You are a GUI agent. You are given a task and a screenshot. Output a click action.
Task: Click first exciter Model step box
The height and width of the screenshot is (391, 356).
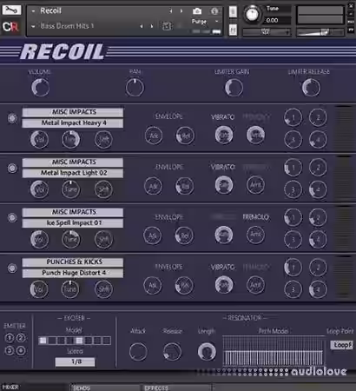click(x=43, y=341)
